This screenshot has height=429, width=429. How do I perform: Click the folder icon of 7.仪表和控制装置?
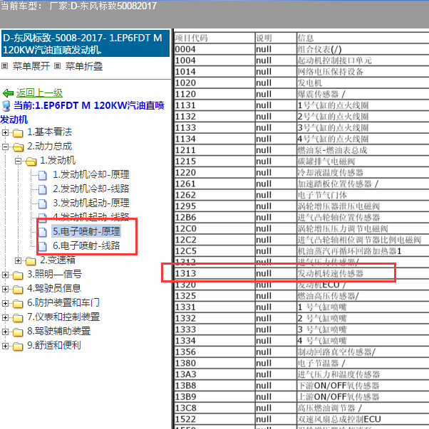[18, 317]
